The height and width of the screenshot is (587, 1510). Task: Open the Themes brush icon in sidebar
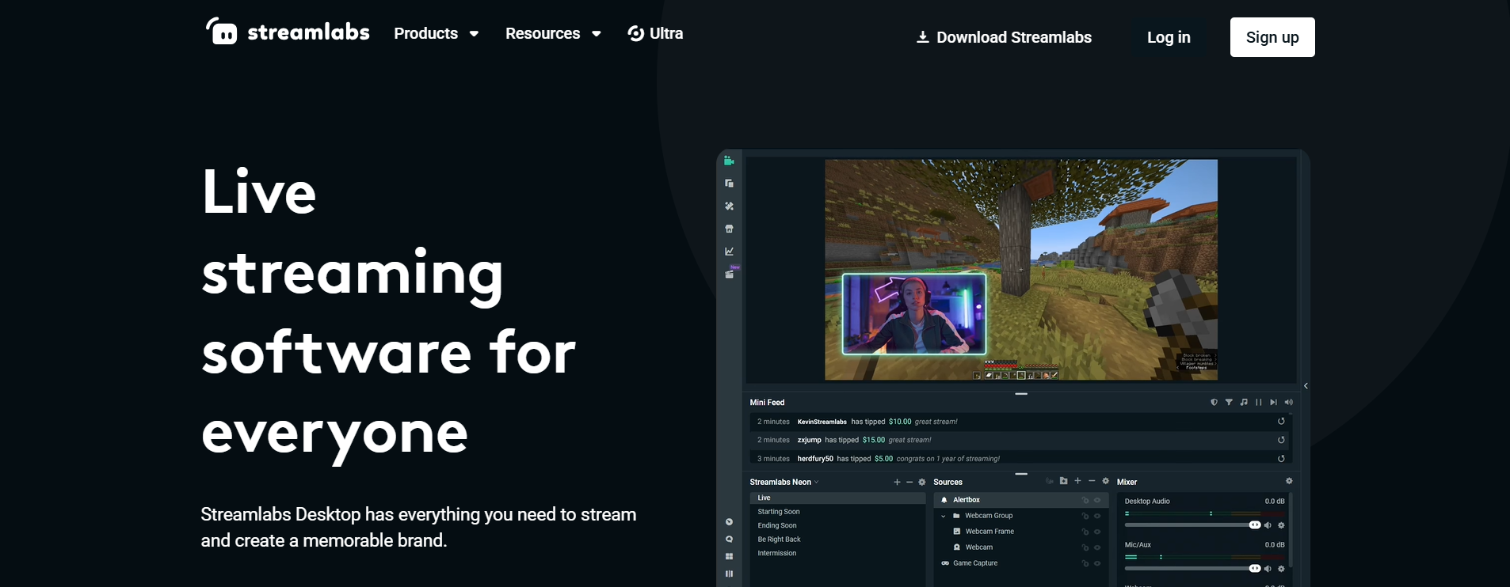tap(729, 206)
